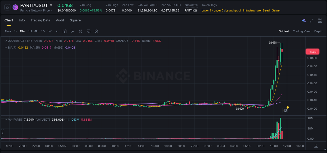
Task: Open the Particle Network Price link
Action: click(x=36, y=10)
